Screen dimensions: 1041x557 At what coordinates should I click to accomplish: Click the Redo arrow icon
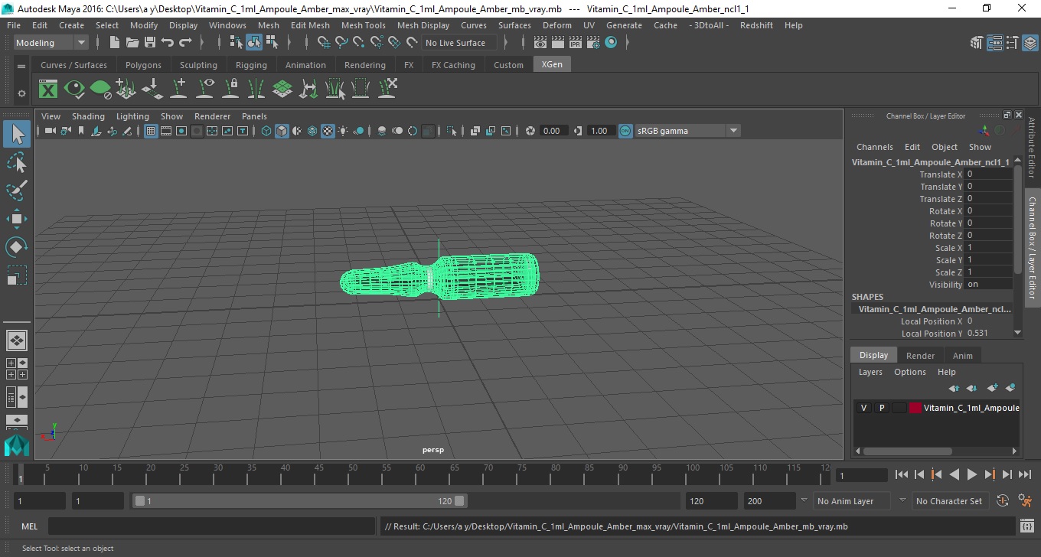185,43
